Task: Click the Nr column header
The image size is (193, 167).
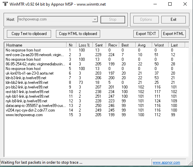Action: coord(71,45)
